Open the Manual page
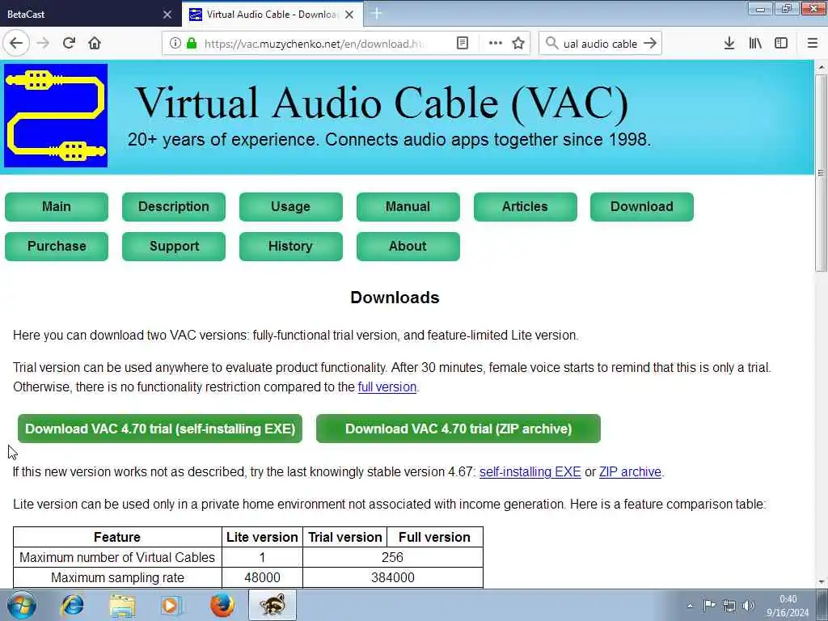Screen dimensions: 828x621 (x=408, y=206)
